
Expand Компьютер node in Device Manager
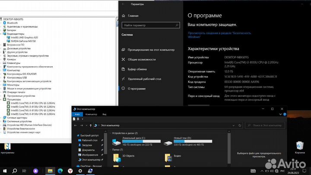click(x=1, y=70)
